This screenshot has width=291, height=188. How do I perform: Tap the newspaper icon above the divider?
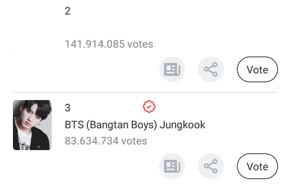172,70
